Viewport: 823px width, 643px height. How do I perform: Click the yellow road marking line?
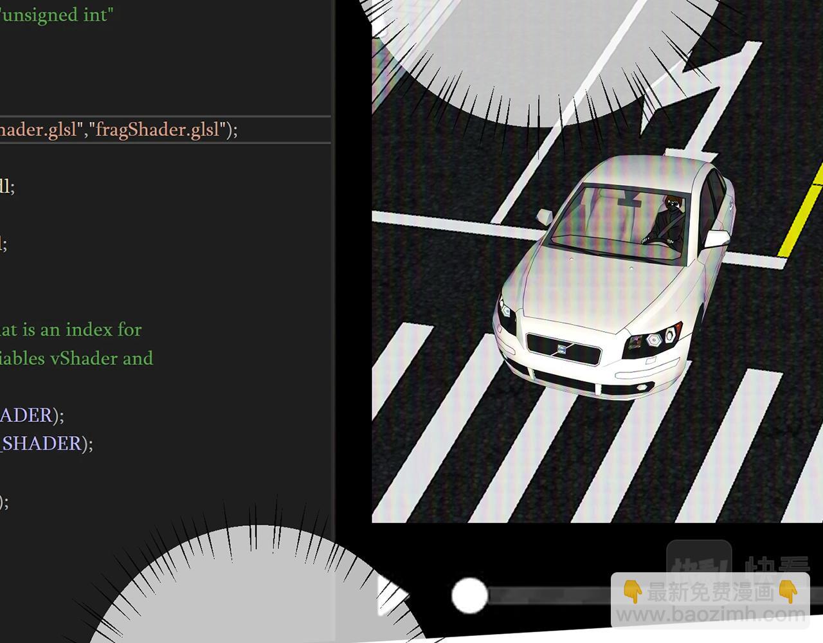800,219
